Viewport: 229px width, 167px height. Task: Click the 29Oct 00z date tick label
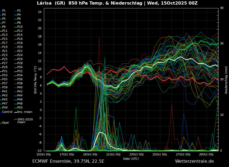(206, 154)
